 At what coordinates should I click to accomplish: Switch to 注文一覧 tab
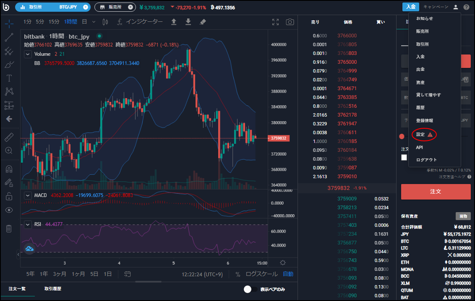(17, 289)
